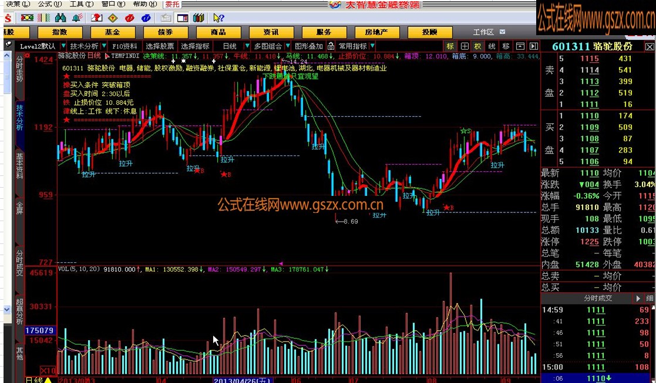Toggle the 权 adjustment button
Screen dimensions: 656x383
coord(478,46)
